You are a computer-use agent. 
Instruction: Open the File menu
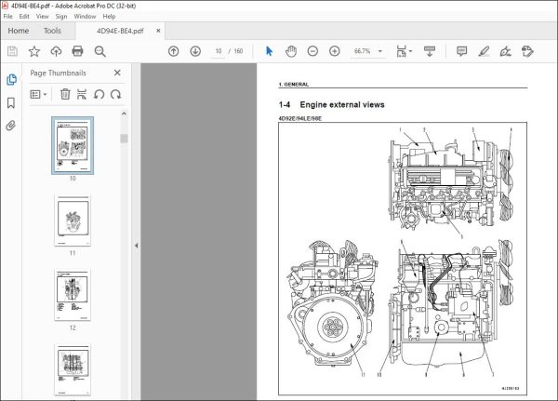click(7, 17)
